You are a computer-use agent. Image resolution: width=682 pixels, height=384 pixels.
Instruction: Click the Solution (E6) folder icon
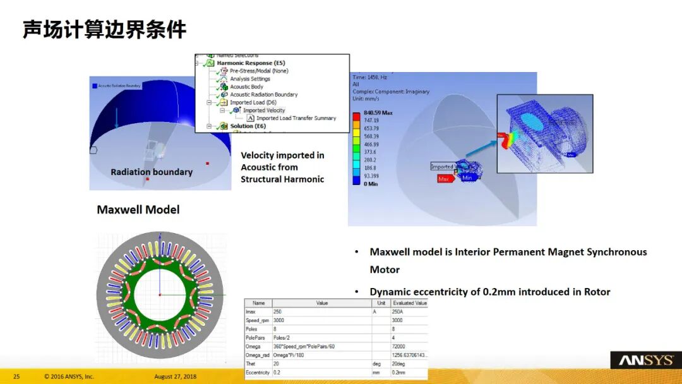pos(224,126)
